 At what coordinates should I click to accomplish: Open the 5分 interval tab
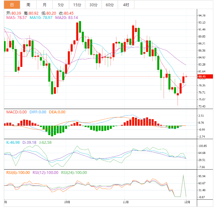61,5
